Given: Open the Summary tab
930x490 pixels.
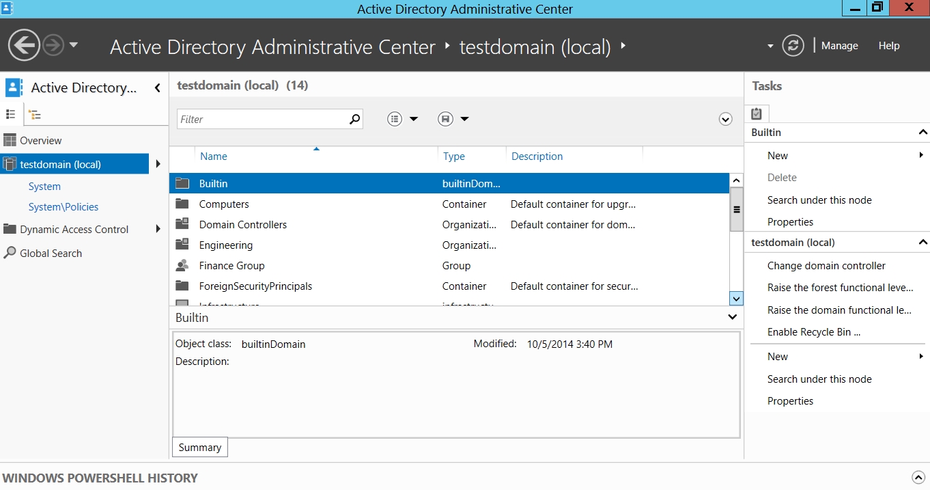Looking at the screenshot, I should coord(200,448).
